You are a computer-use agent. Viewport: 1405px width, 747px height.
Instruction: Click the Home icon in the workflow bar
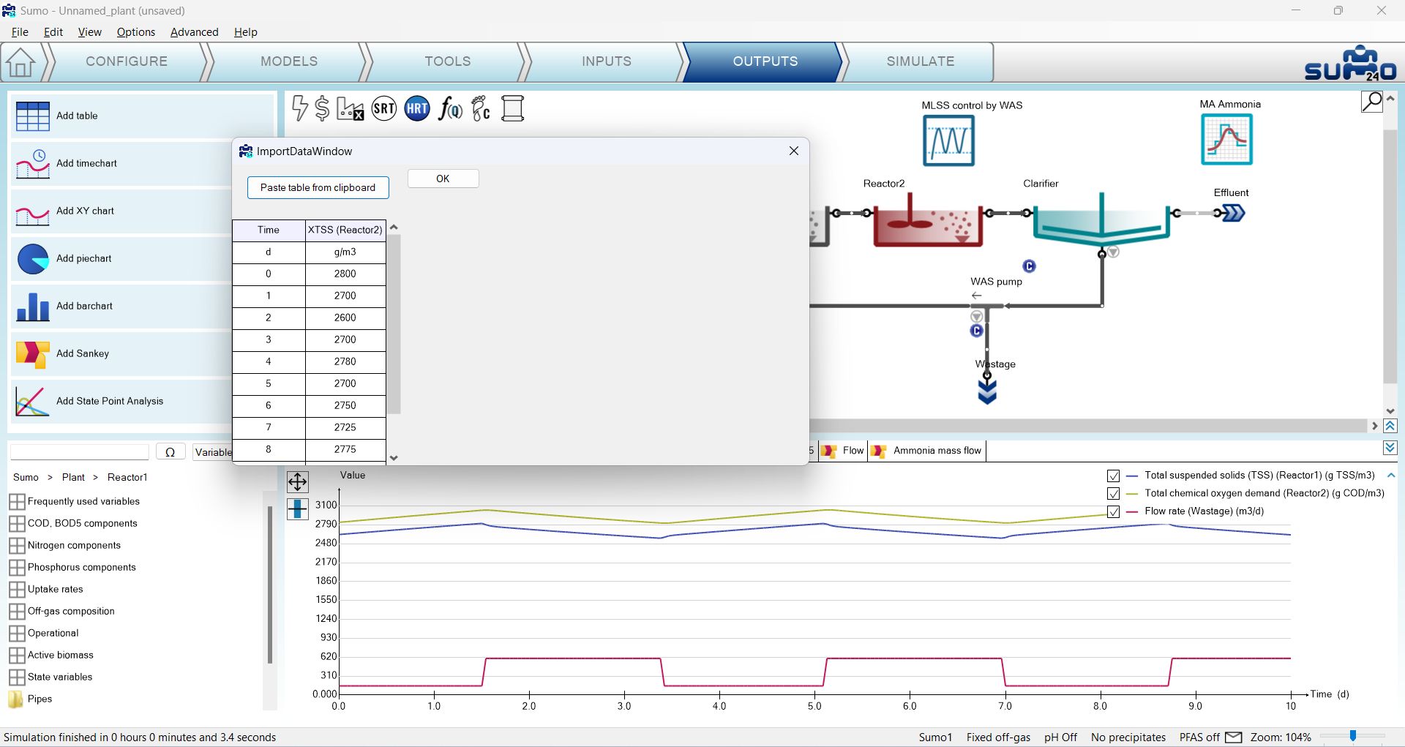click(x=20, y=62)
